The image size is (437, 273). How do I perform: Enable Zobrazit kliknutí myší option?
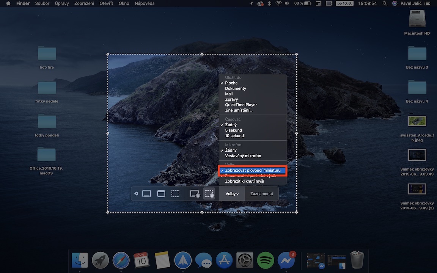(x=244, y=181)
